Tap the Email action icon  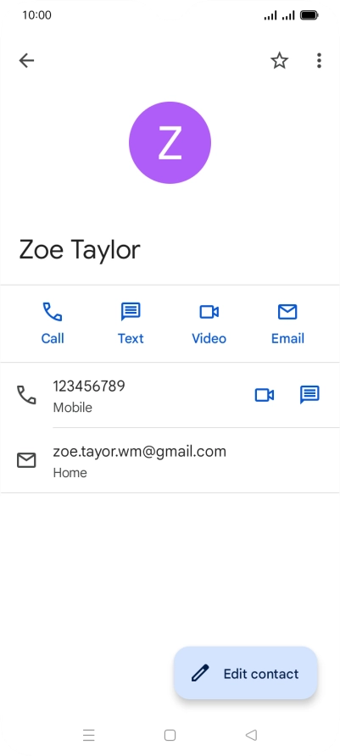(x=287, y=312)
